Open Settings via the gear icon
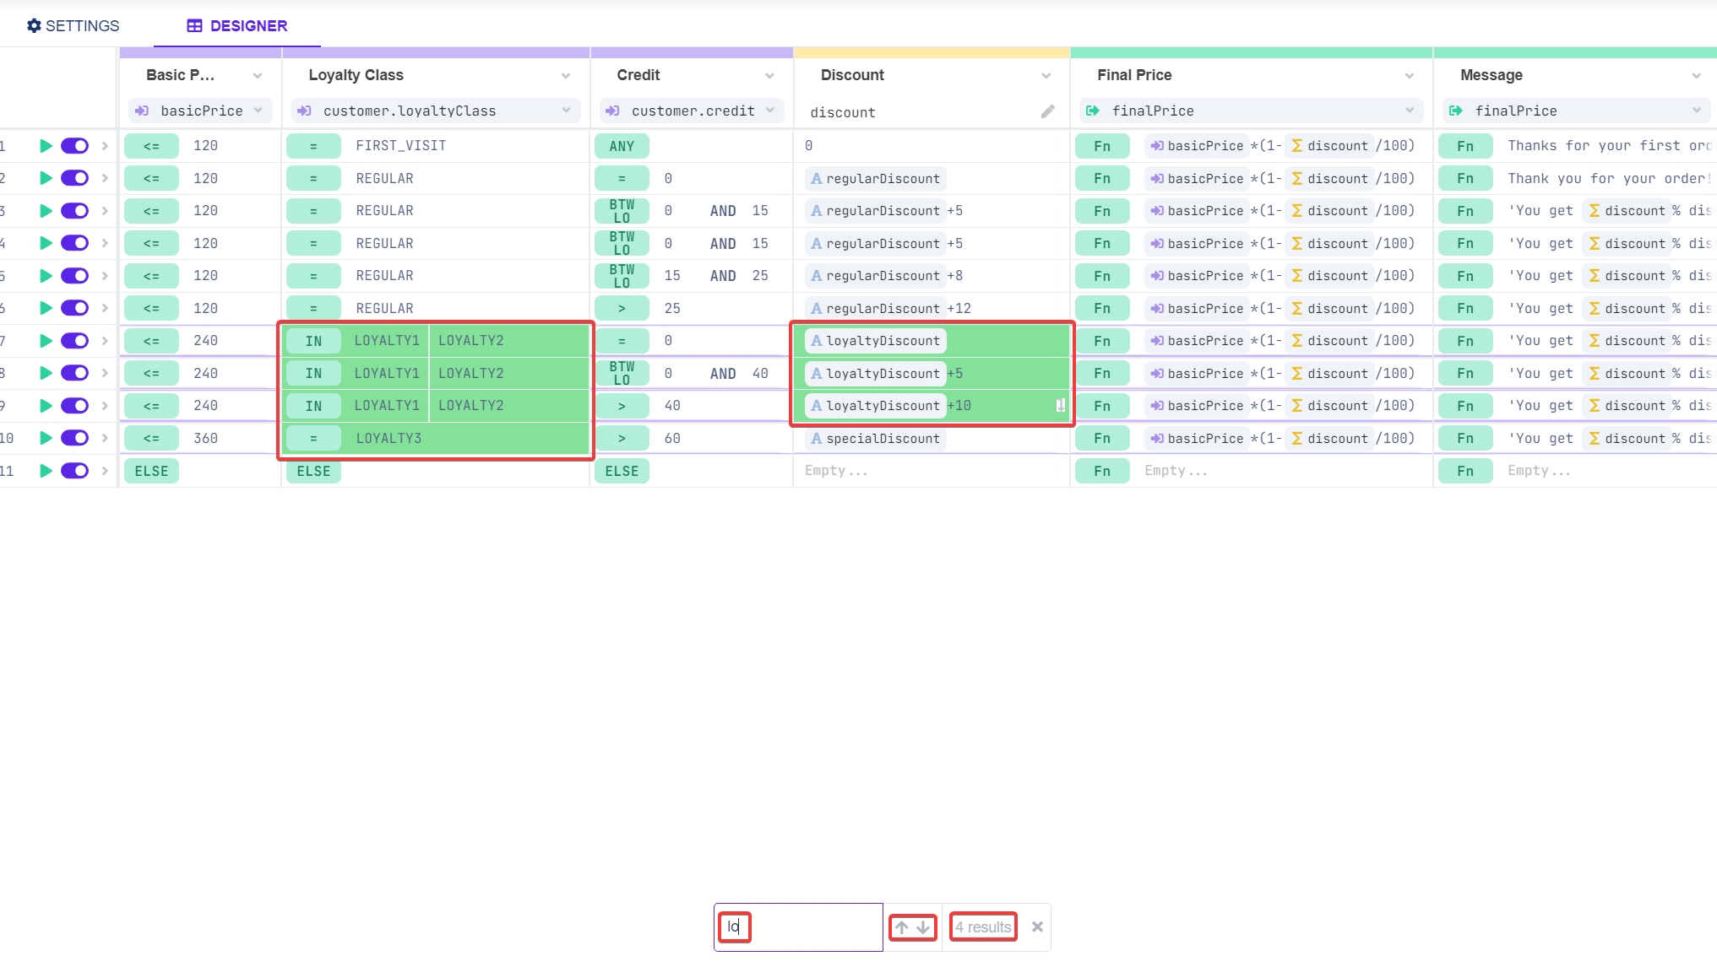Screen dimensions: 1717x967 coord(34,25)
